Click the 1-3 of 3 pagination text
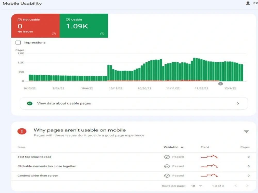Viewport: 258px width, 193px height. [218, 186]
